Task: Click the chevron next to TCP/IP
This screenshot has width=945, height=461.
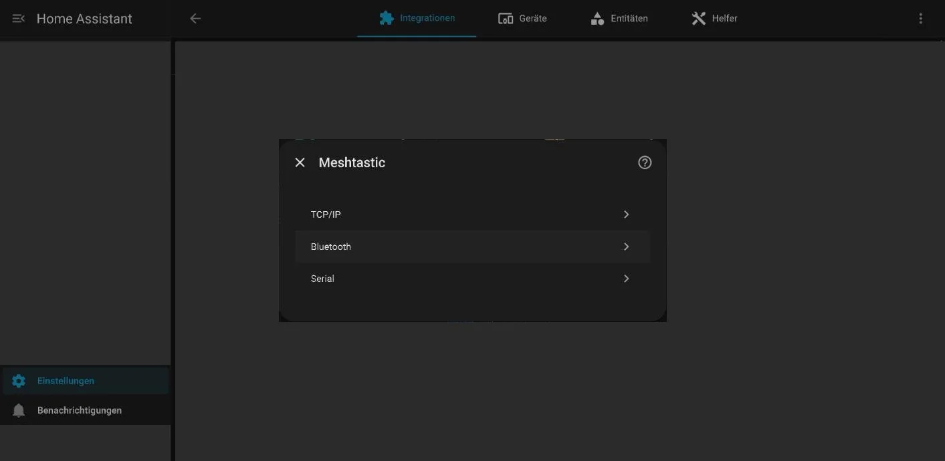Action: tap(627, 214)
